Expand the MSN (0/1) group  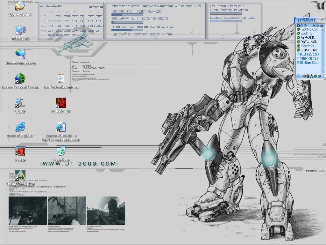tap(298, 58)
